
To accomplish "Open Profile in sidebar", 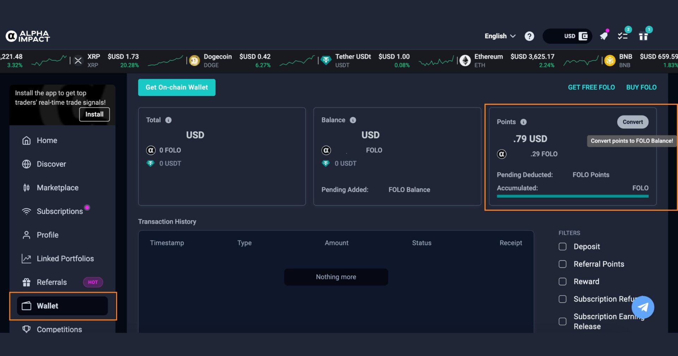I will click(63, 235).
